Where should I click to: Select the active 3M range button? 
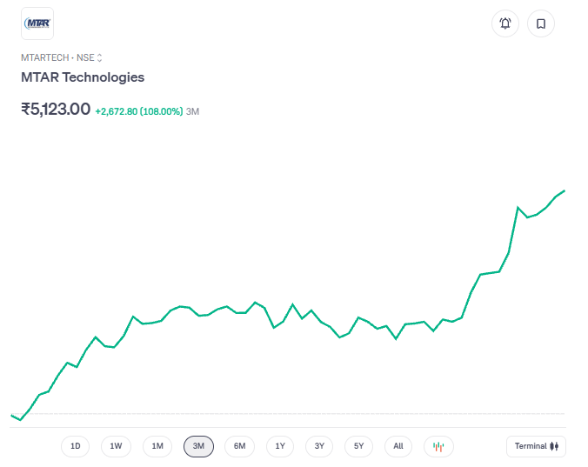click(x=198, y=446)
